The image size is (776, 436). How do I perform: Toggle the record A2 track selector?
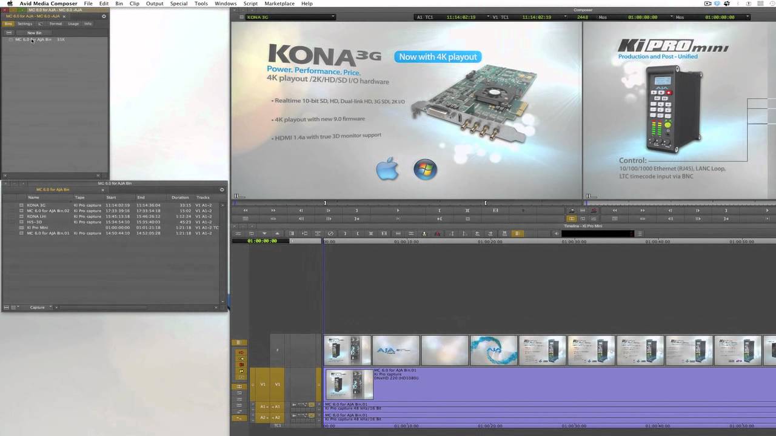(x=278, y=417)
